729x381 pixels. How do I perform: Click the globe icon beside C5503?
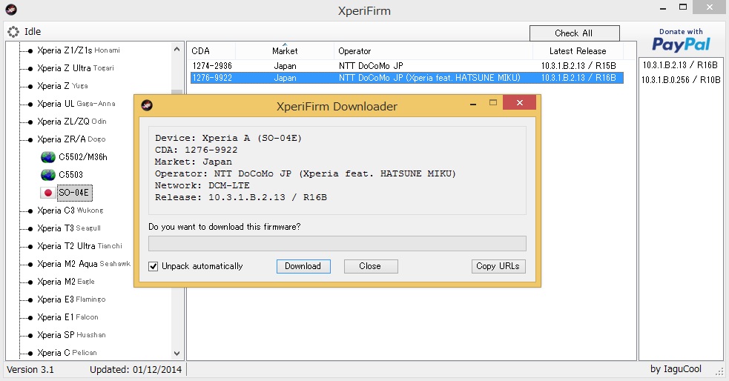(48, 175)
